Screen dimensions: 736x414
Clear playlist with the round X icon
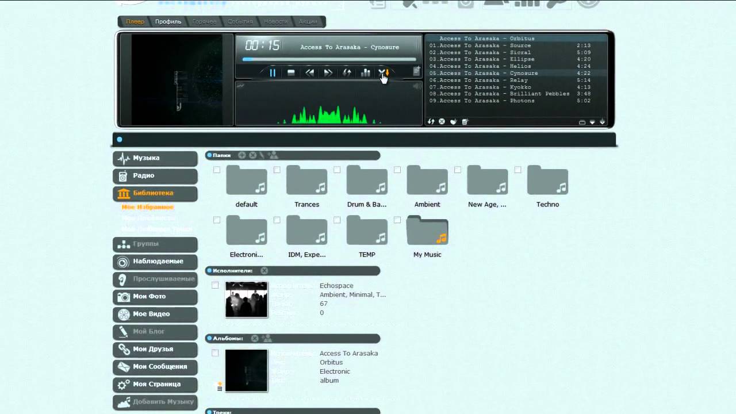(442, 121)
